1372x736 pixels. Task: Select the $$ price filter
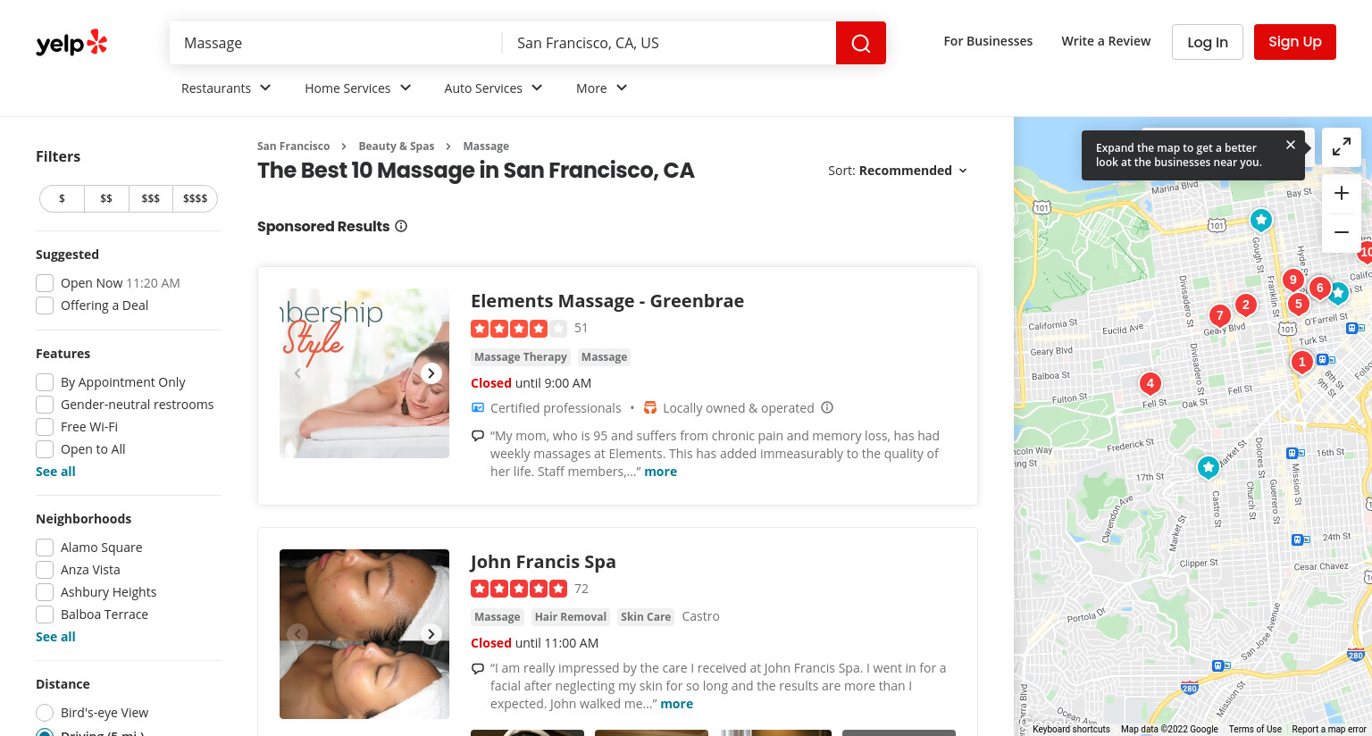pos(106,198)
